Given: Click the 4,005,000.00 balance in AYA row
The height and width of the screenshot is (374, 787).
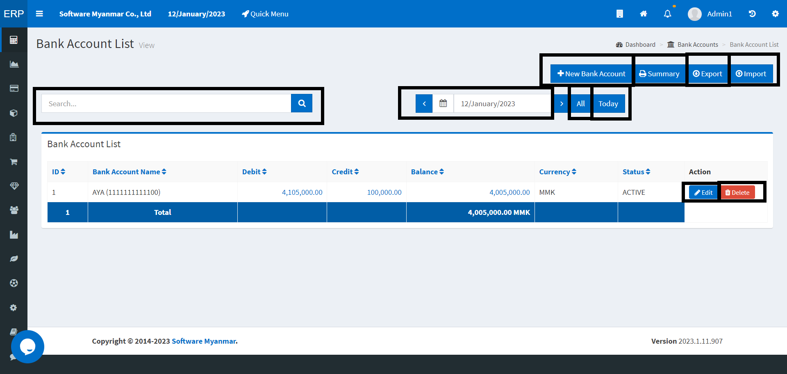Looking at the screenshot, I should point(510,192).
